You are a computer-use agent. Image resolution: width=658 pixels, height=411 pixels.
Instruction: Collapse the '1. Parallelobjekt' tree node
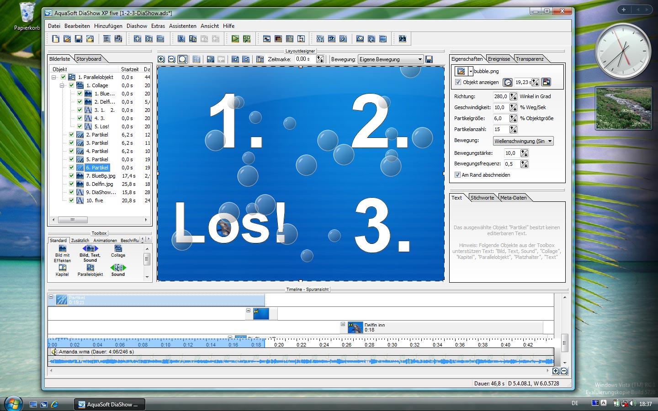(54, 77)
